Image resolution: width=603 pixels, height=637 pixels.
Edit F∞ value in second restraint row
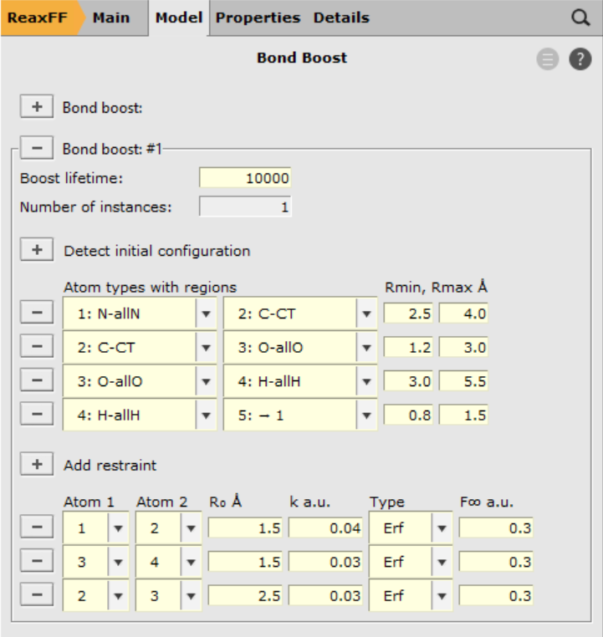496,562
